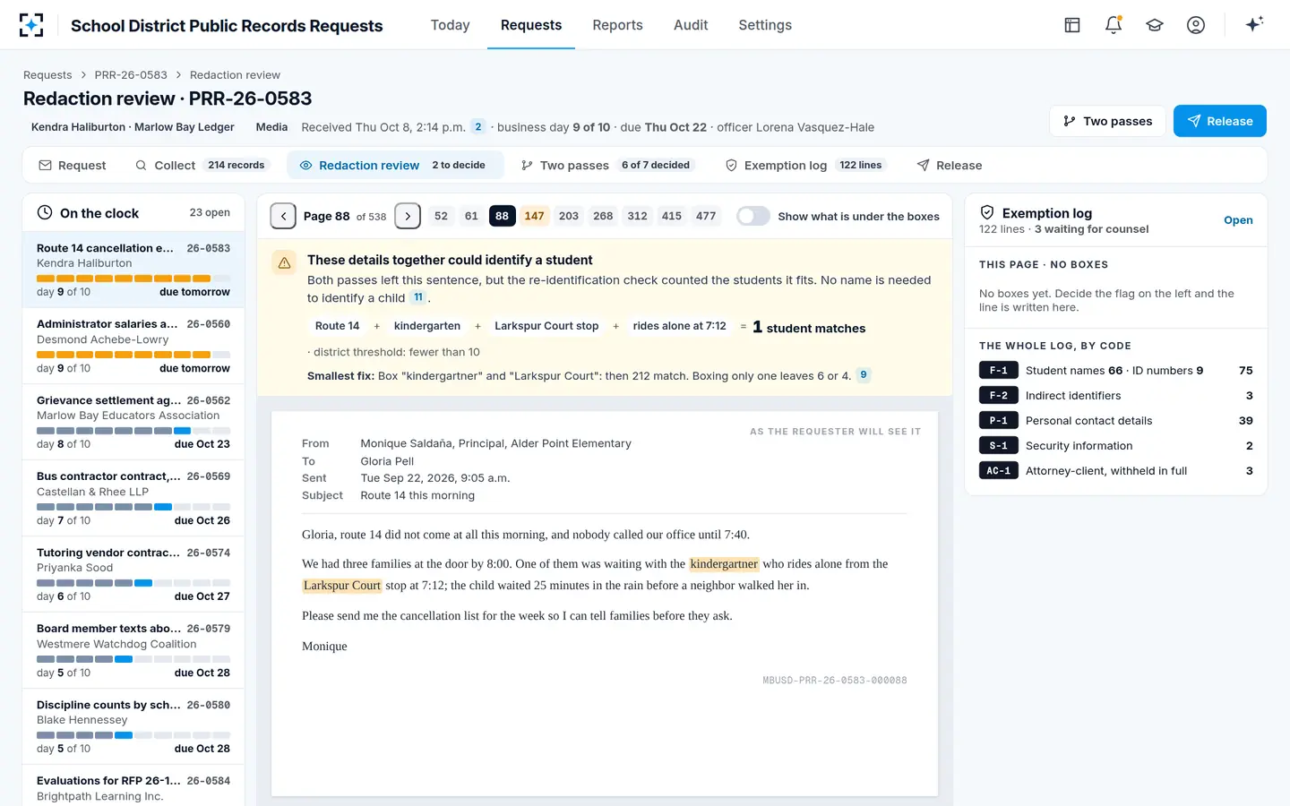Select the Request step tab

73,166
